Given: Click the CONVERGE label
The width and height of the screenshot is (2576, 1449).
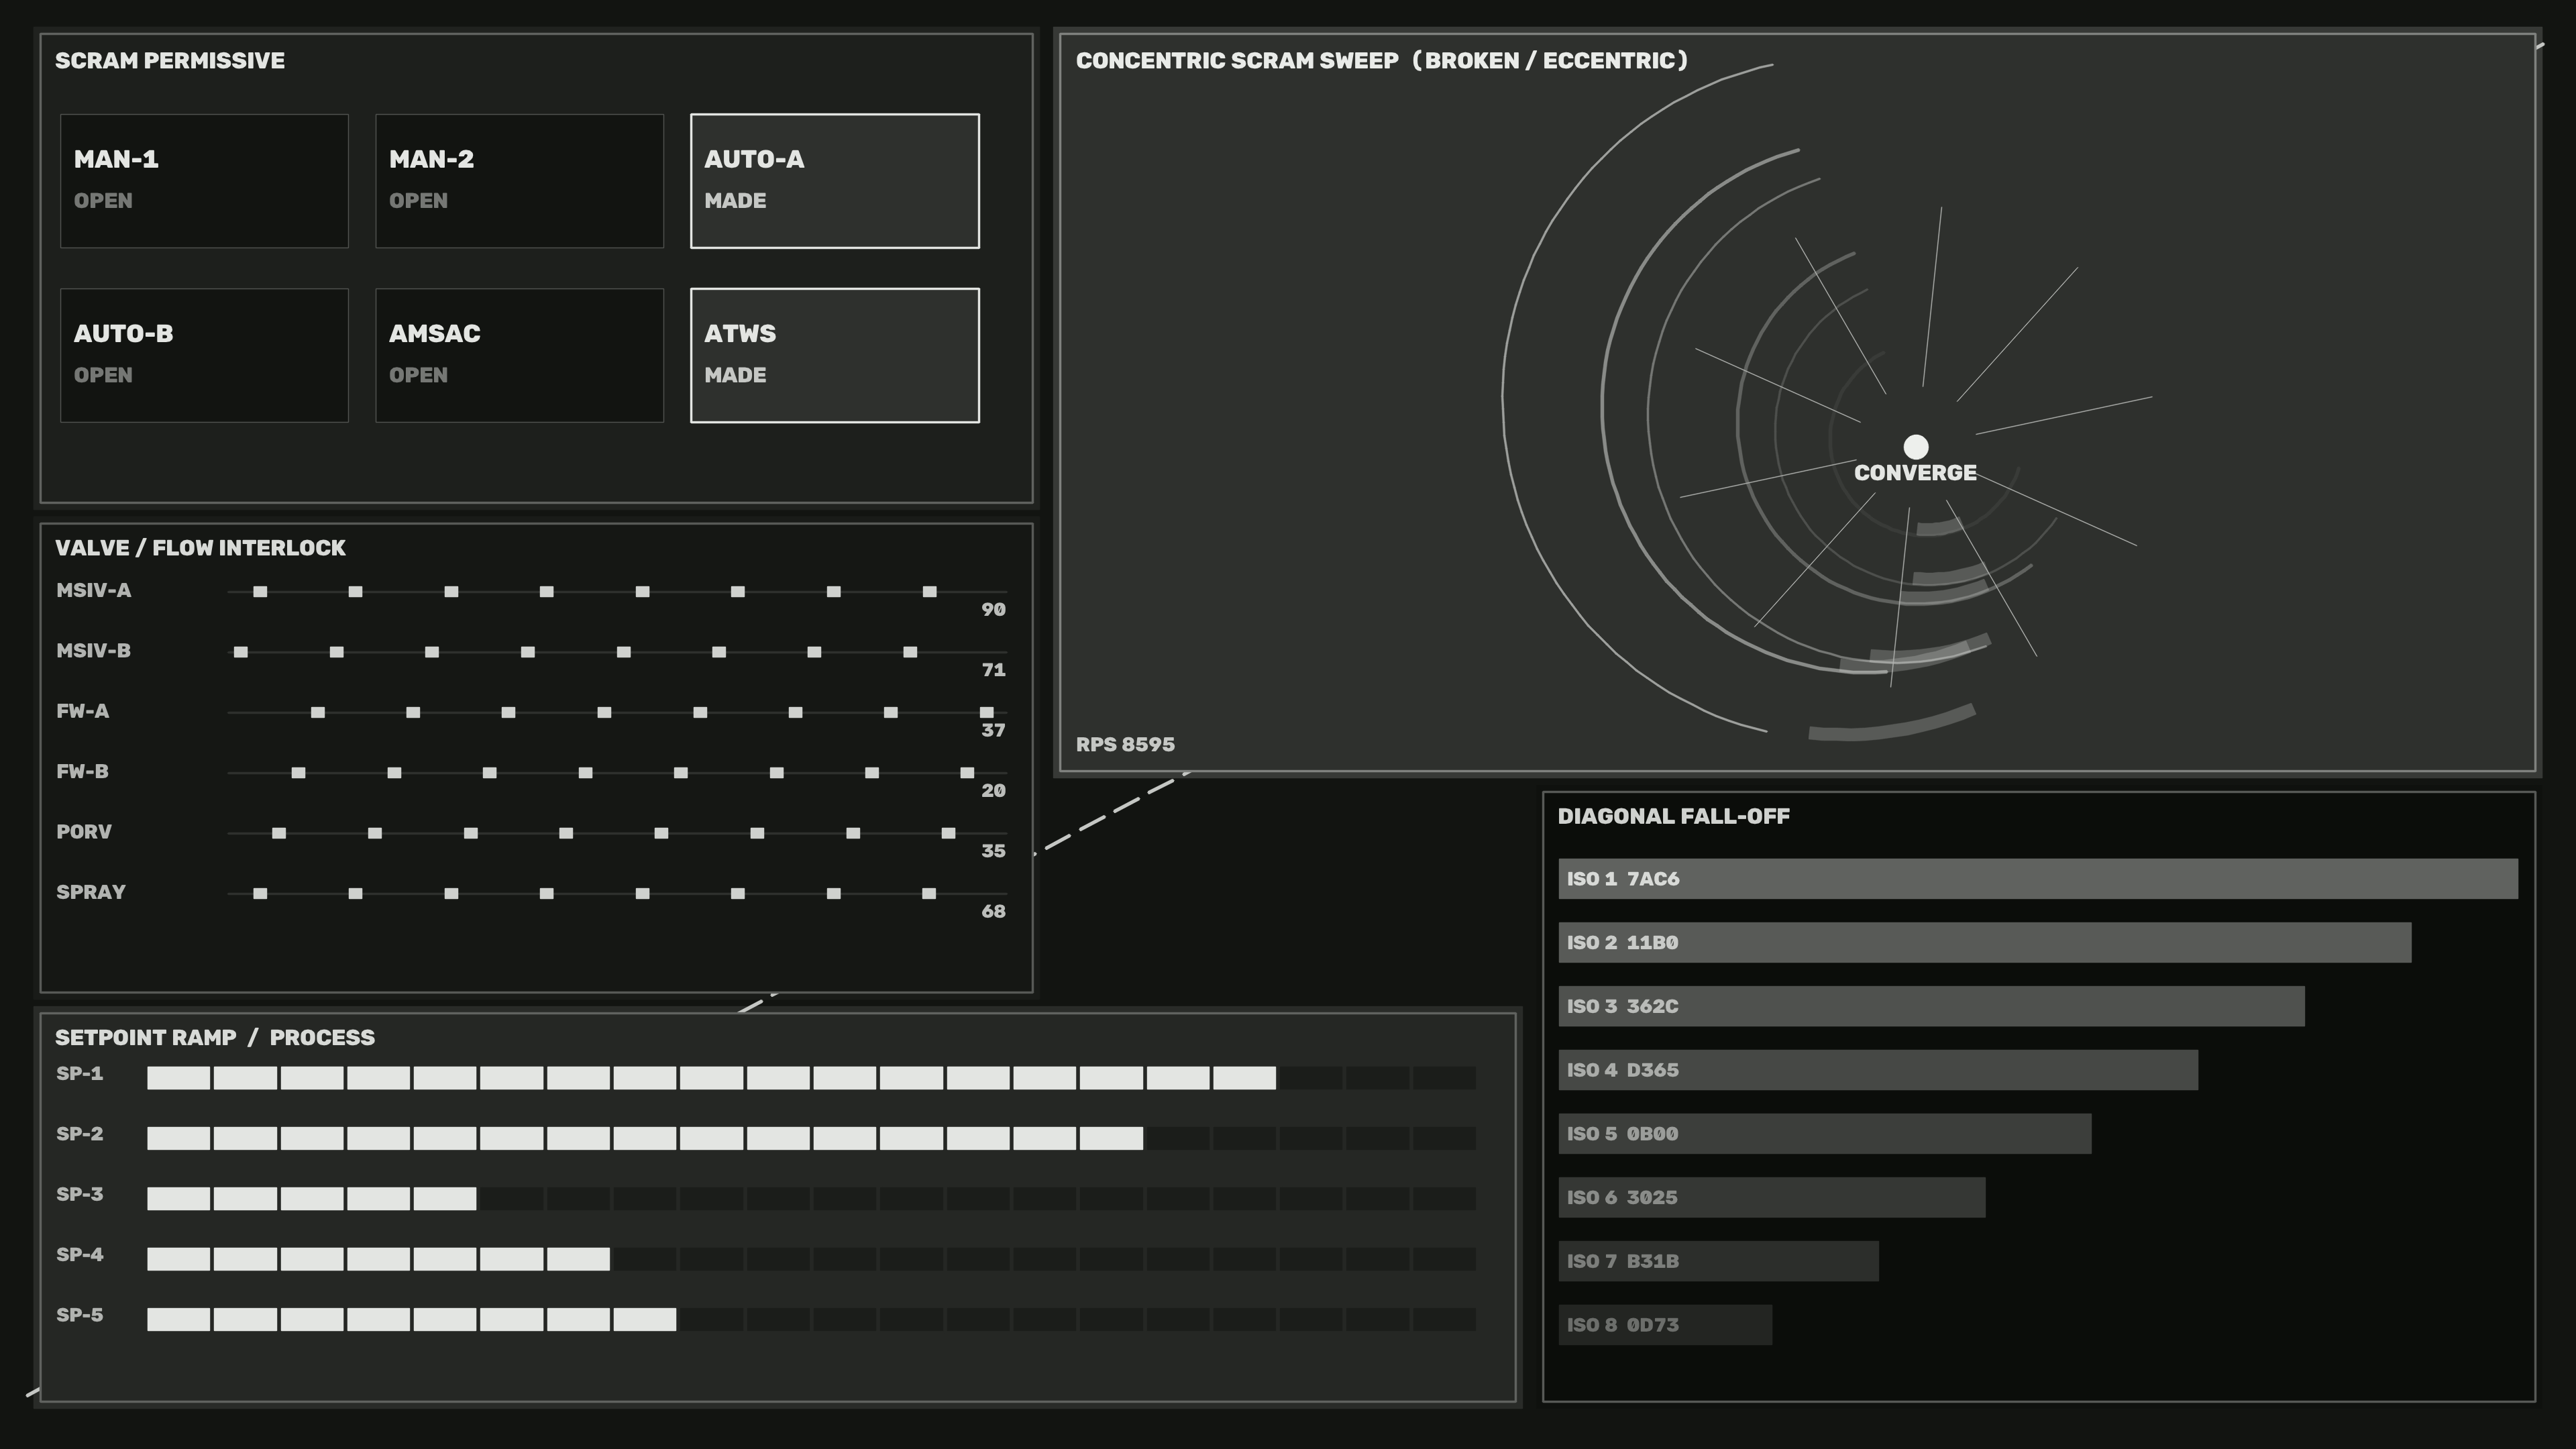Looking at the screenshot, I should pyautogui.click(x=1915, y=473).
